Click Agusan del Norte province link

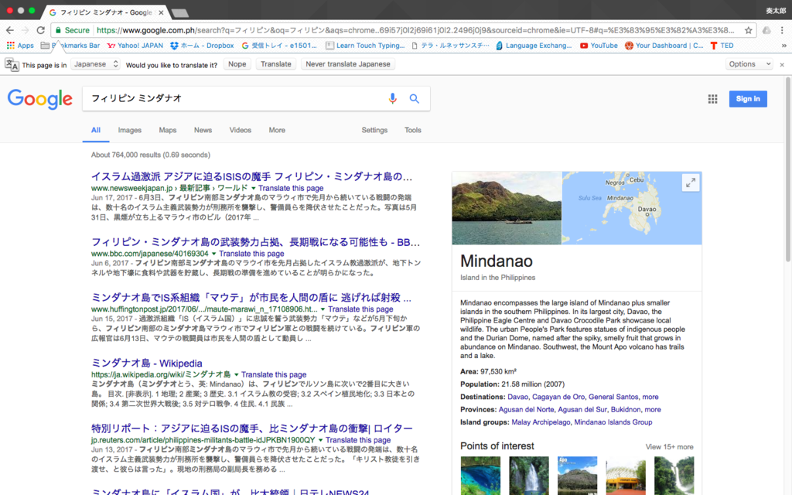[526, 410]
